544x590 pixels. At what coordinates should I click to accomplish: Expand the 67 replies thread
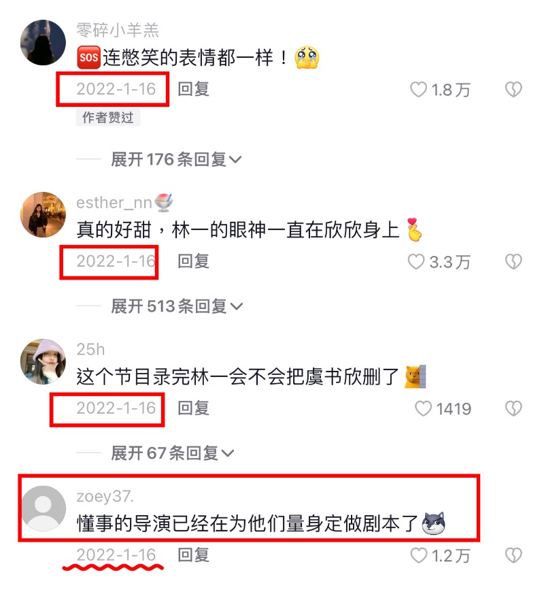[173, 453]
